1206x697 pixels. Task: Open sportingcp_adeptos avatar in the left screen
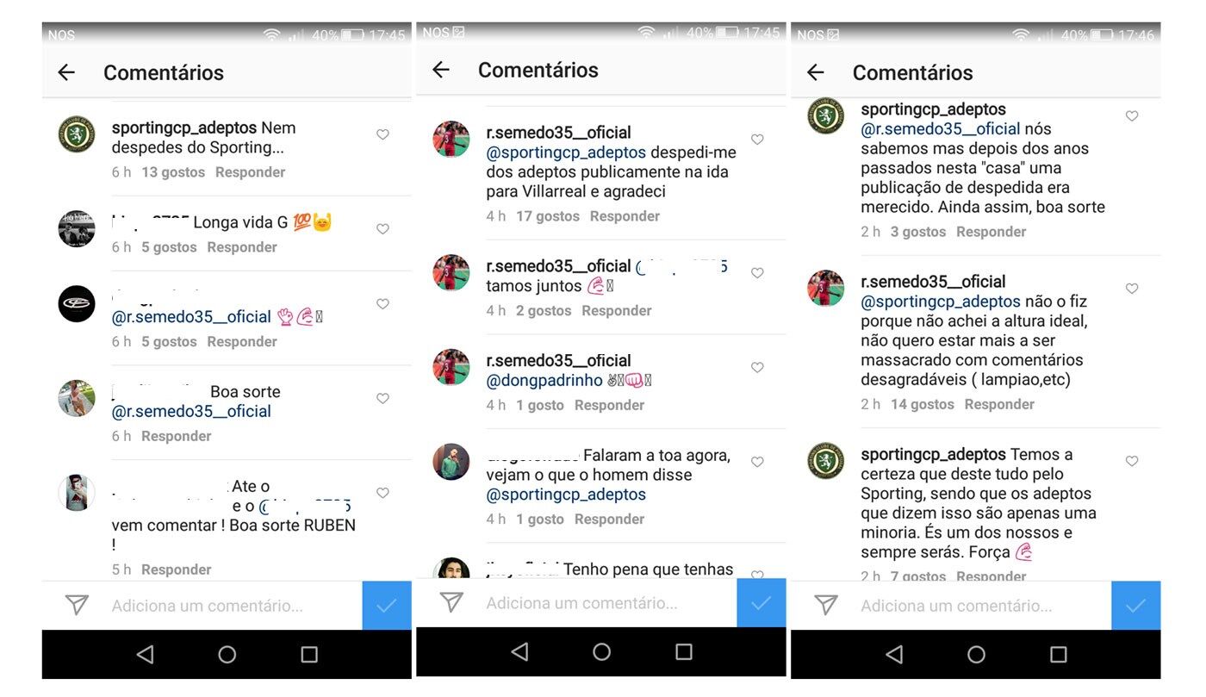77,134
